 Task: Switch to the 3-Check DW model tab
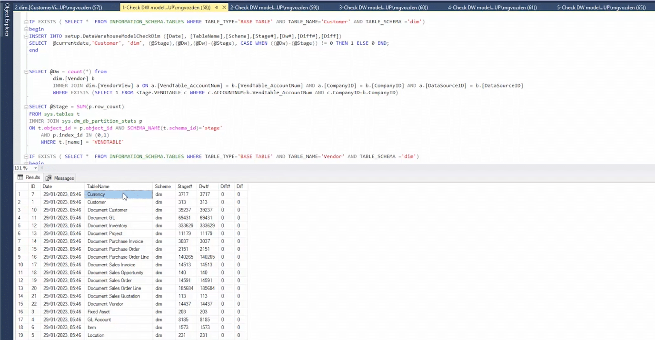(x=383, y=8)
